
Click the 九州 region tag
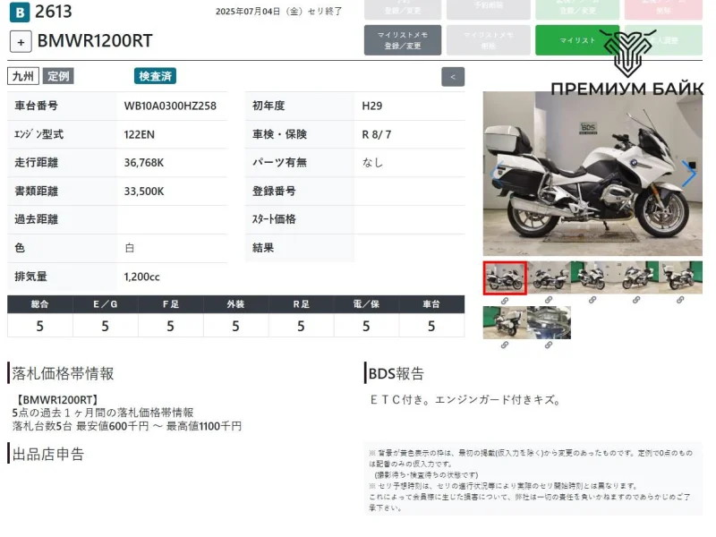[22, 77]
